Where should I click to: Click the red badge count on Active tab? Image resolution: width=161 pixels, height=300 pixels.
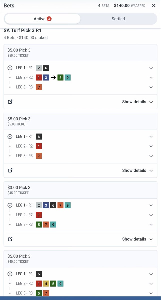(49, 19)
